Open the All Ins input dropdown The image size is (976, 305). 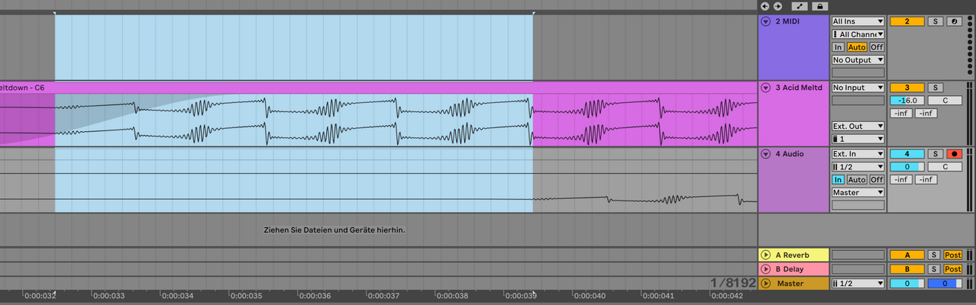[858, 21]
